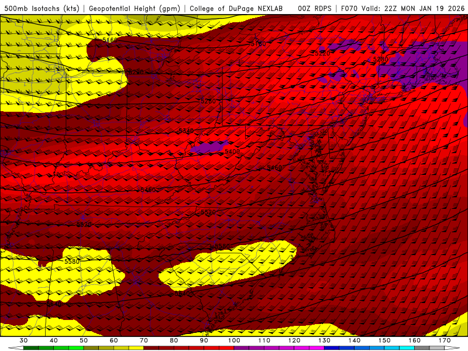Click the dark gray swatch starting at 160
468x351 pixels.
pos(422,348)
